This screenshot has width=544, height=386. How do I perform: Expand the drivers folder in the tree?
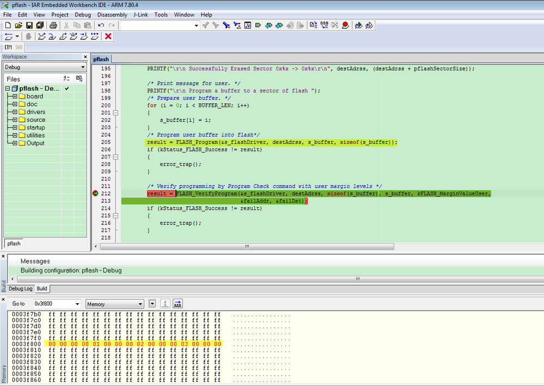pos(15,112)
